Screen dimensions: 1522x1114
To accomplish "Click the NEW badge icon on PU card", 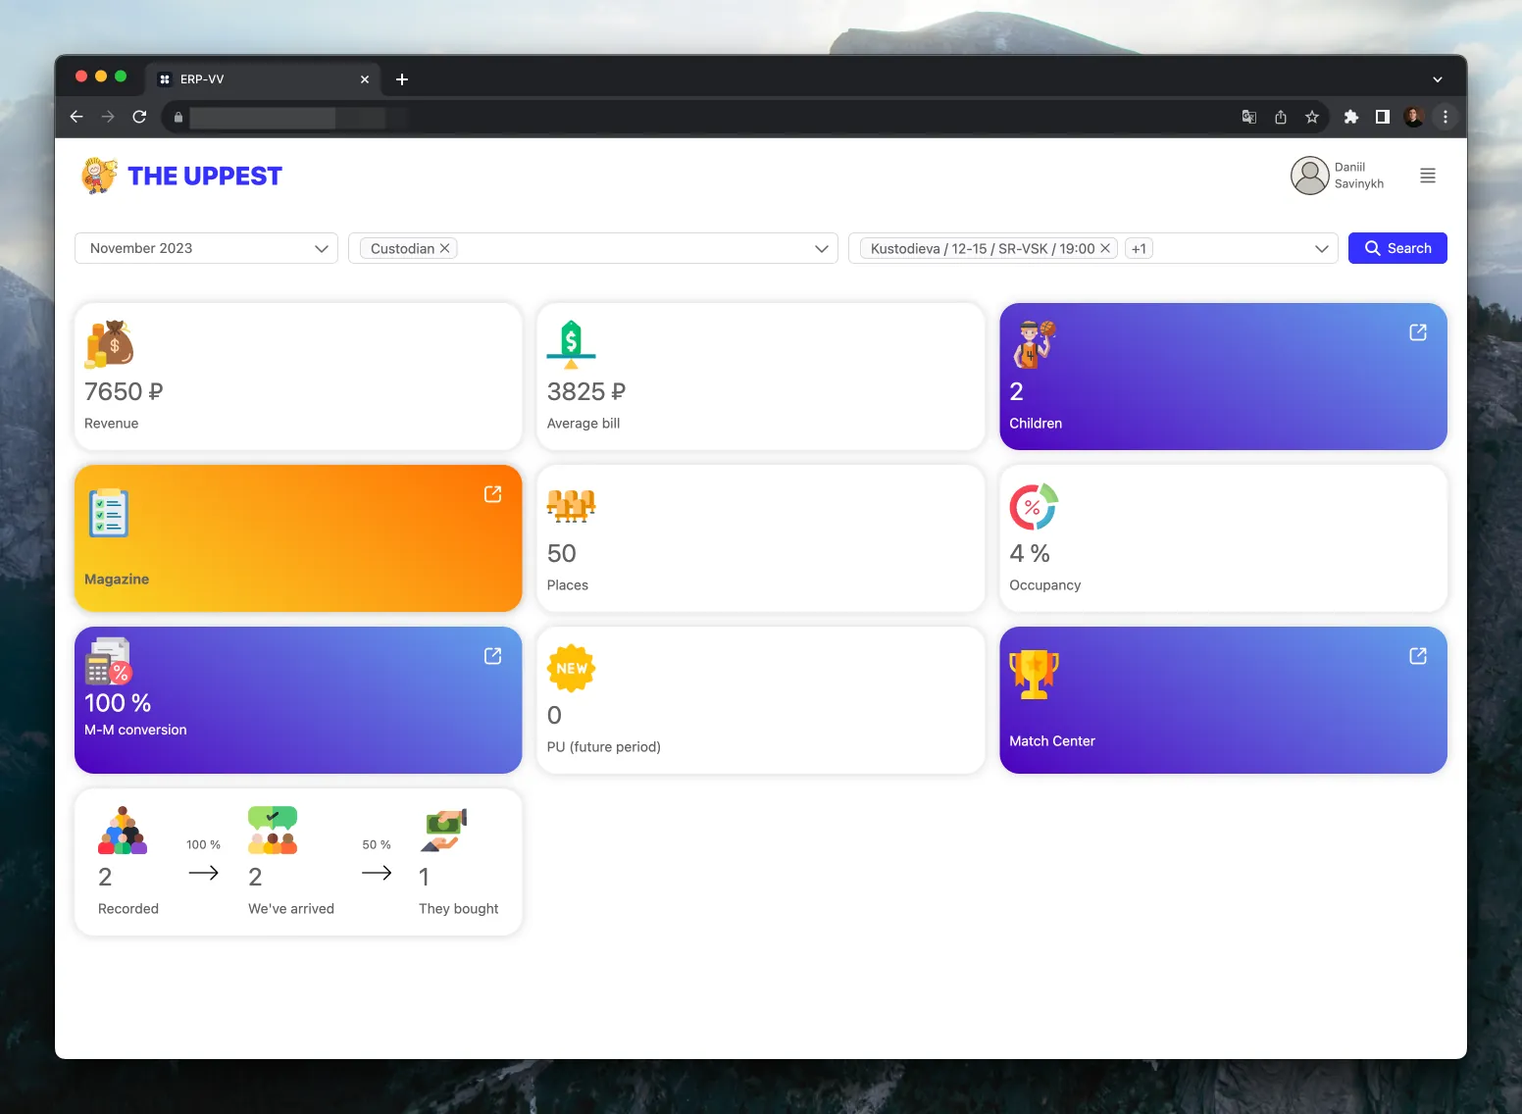I will click(x=572, y=668).
